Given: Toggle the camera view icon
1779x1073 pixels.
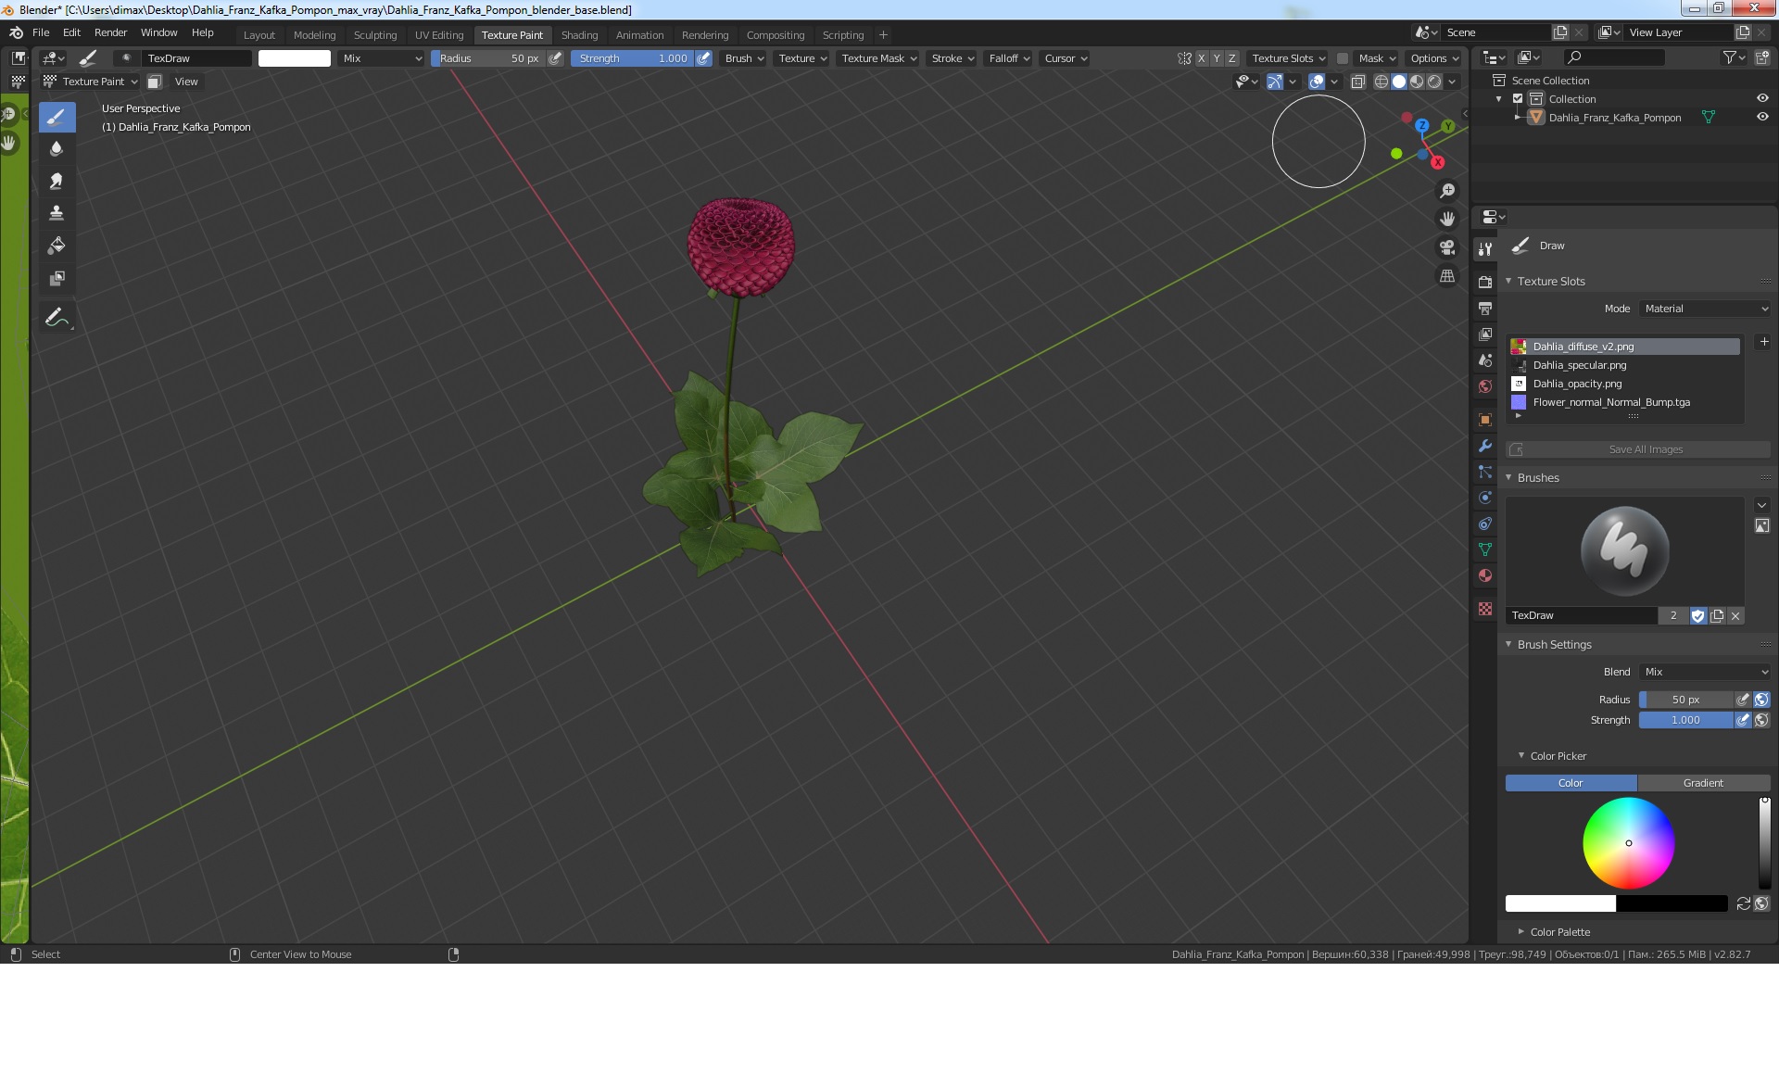Looking at the screenshot, I should pyautogui.click(x=1447, y=247).
